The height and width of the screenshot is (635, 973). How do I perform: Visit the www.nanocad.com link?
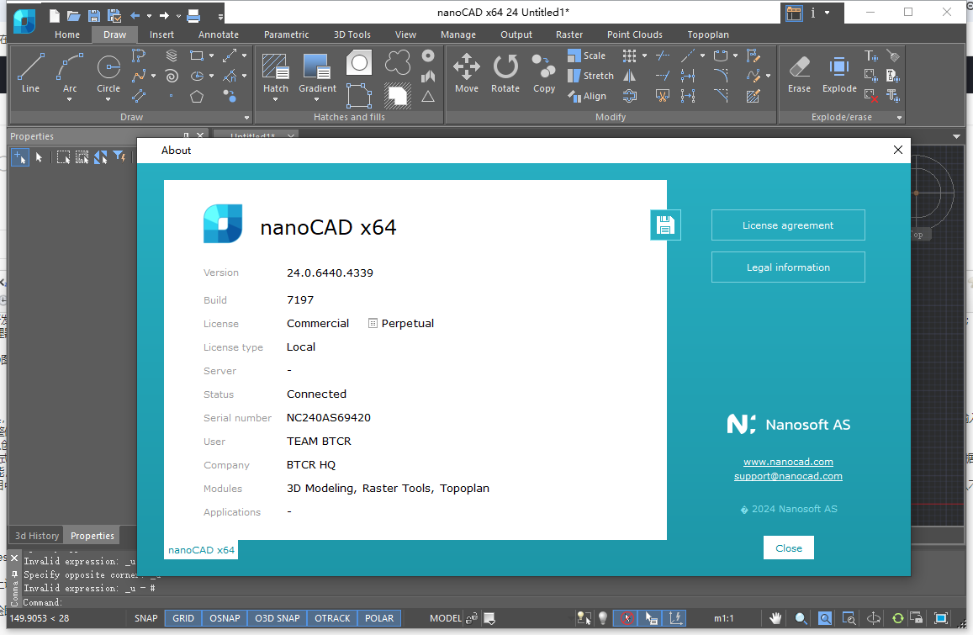coord(787,461)
